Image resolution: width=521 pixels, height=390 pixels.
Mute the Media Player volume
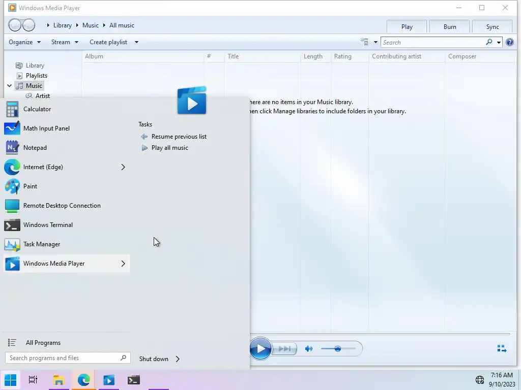coord(309,348)
